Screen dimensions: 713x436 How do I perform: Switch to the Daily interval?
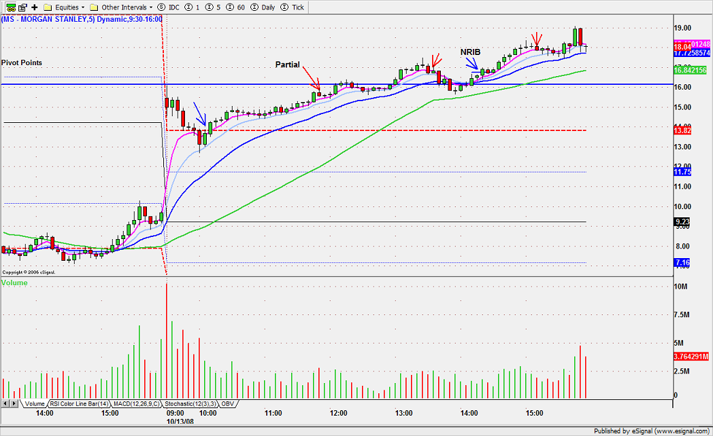click(263, 7)
